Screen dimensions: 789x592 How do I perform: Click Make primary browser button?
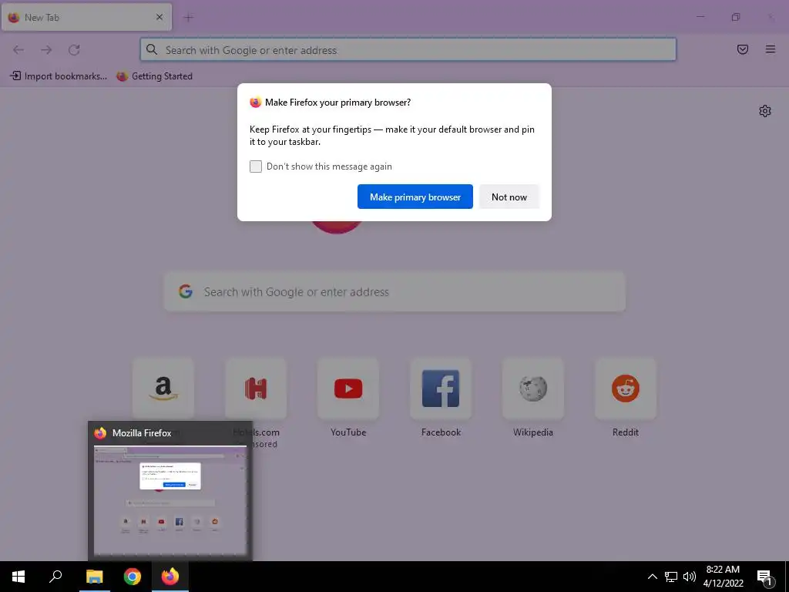415,197
